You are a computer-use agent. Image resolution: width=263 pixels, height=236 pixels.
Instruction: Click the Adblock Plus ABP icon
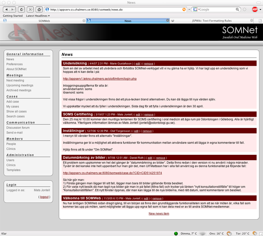pos(255,10)
